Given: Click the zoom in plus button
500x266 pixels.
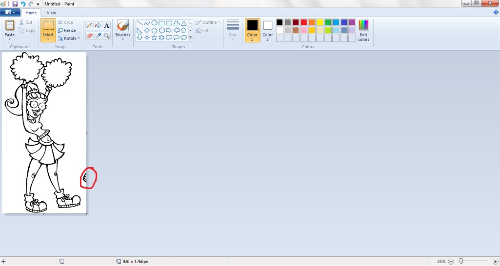Looking at the screenshot, I should [495, 261].
